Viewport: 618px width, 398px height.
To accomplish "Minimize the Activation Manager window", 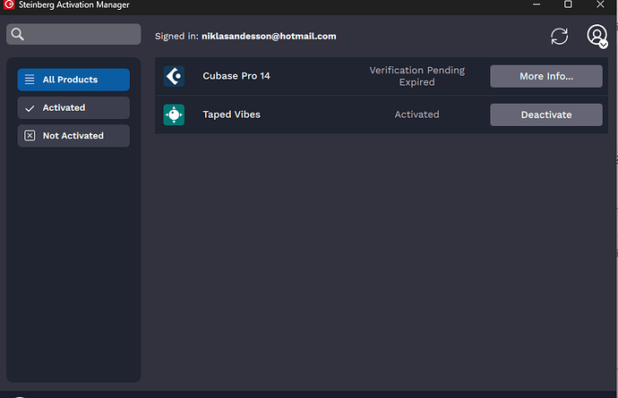I will 536,5.
